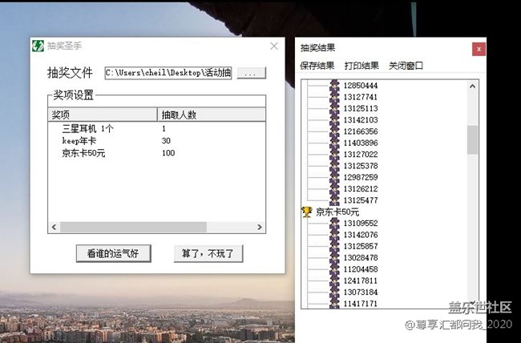This screenshot has height=343, width=521.
Task: Select result entry 13125113
Action: (x=361, y=108)
